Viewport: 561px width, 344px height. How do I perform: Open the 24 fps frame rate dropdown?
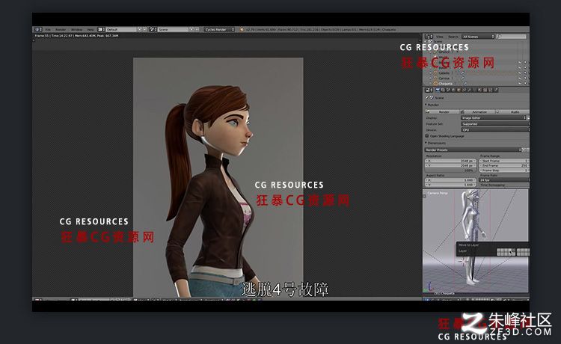click(x=504, y=180)
